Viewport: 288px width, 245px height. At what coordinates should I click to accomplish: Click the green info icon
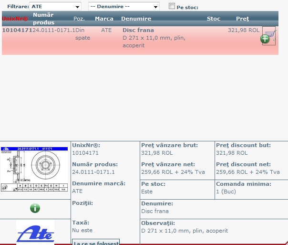coord(35,208)
